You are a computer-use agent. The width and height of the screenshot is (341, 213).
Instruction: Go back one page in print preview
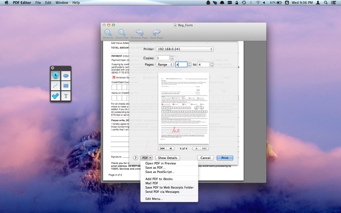click(x=170, y=148)
